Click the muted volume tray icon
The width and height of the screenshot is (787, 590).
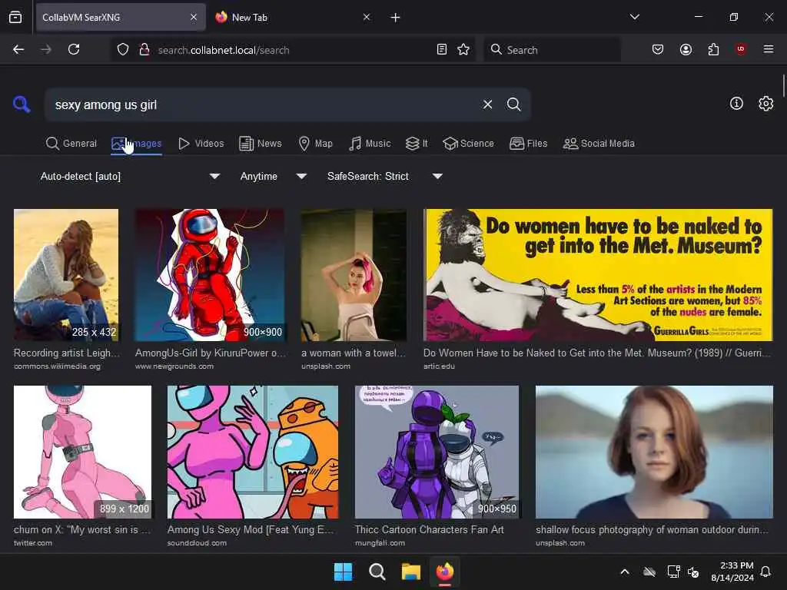(693, 572)
